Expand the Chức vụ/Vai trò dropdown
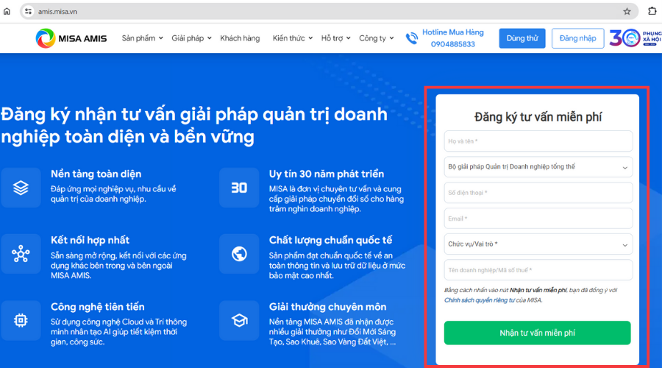 (x=538, y=244)
